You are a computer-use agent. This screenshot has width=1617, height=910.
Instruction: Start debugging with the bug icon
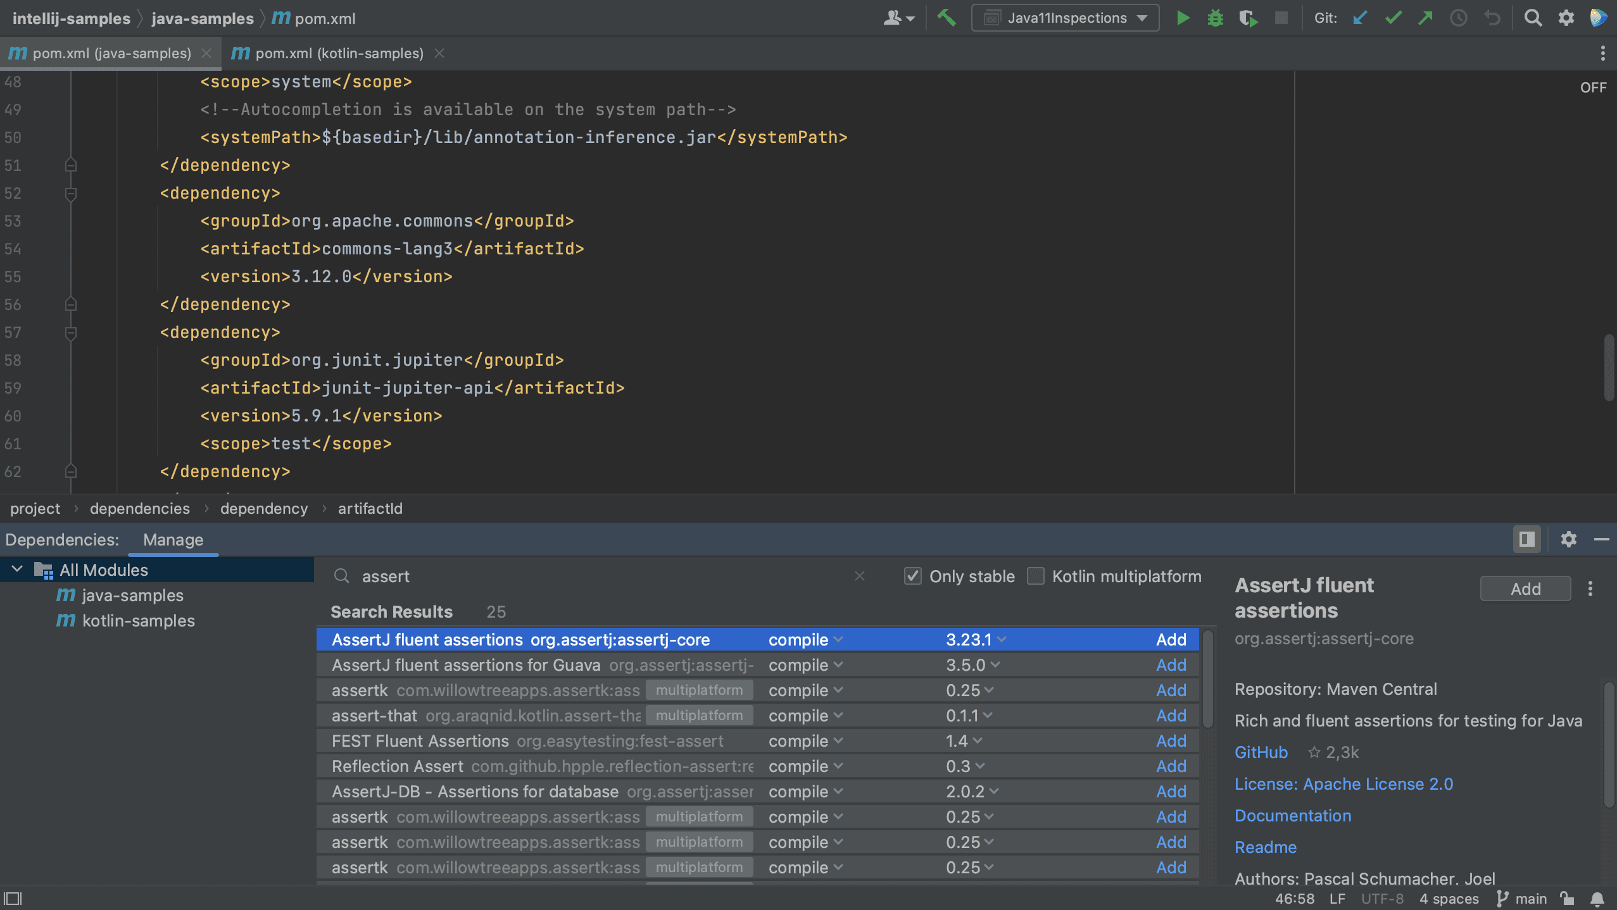pyautogui.click(x=1215, y=18)
